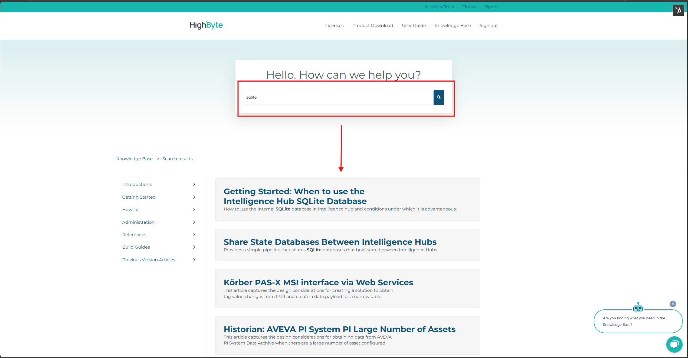
Task: Expand How-To chevron
Action: [x=194, y=209]
